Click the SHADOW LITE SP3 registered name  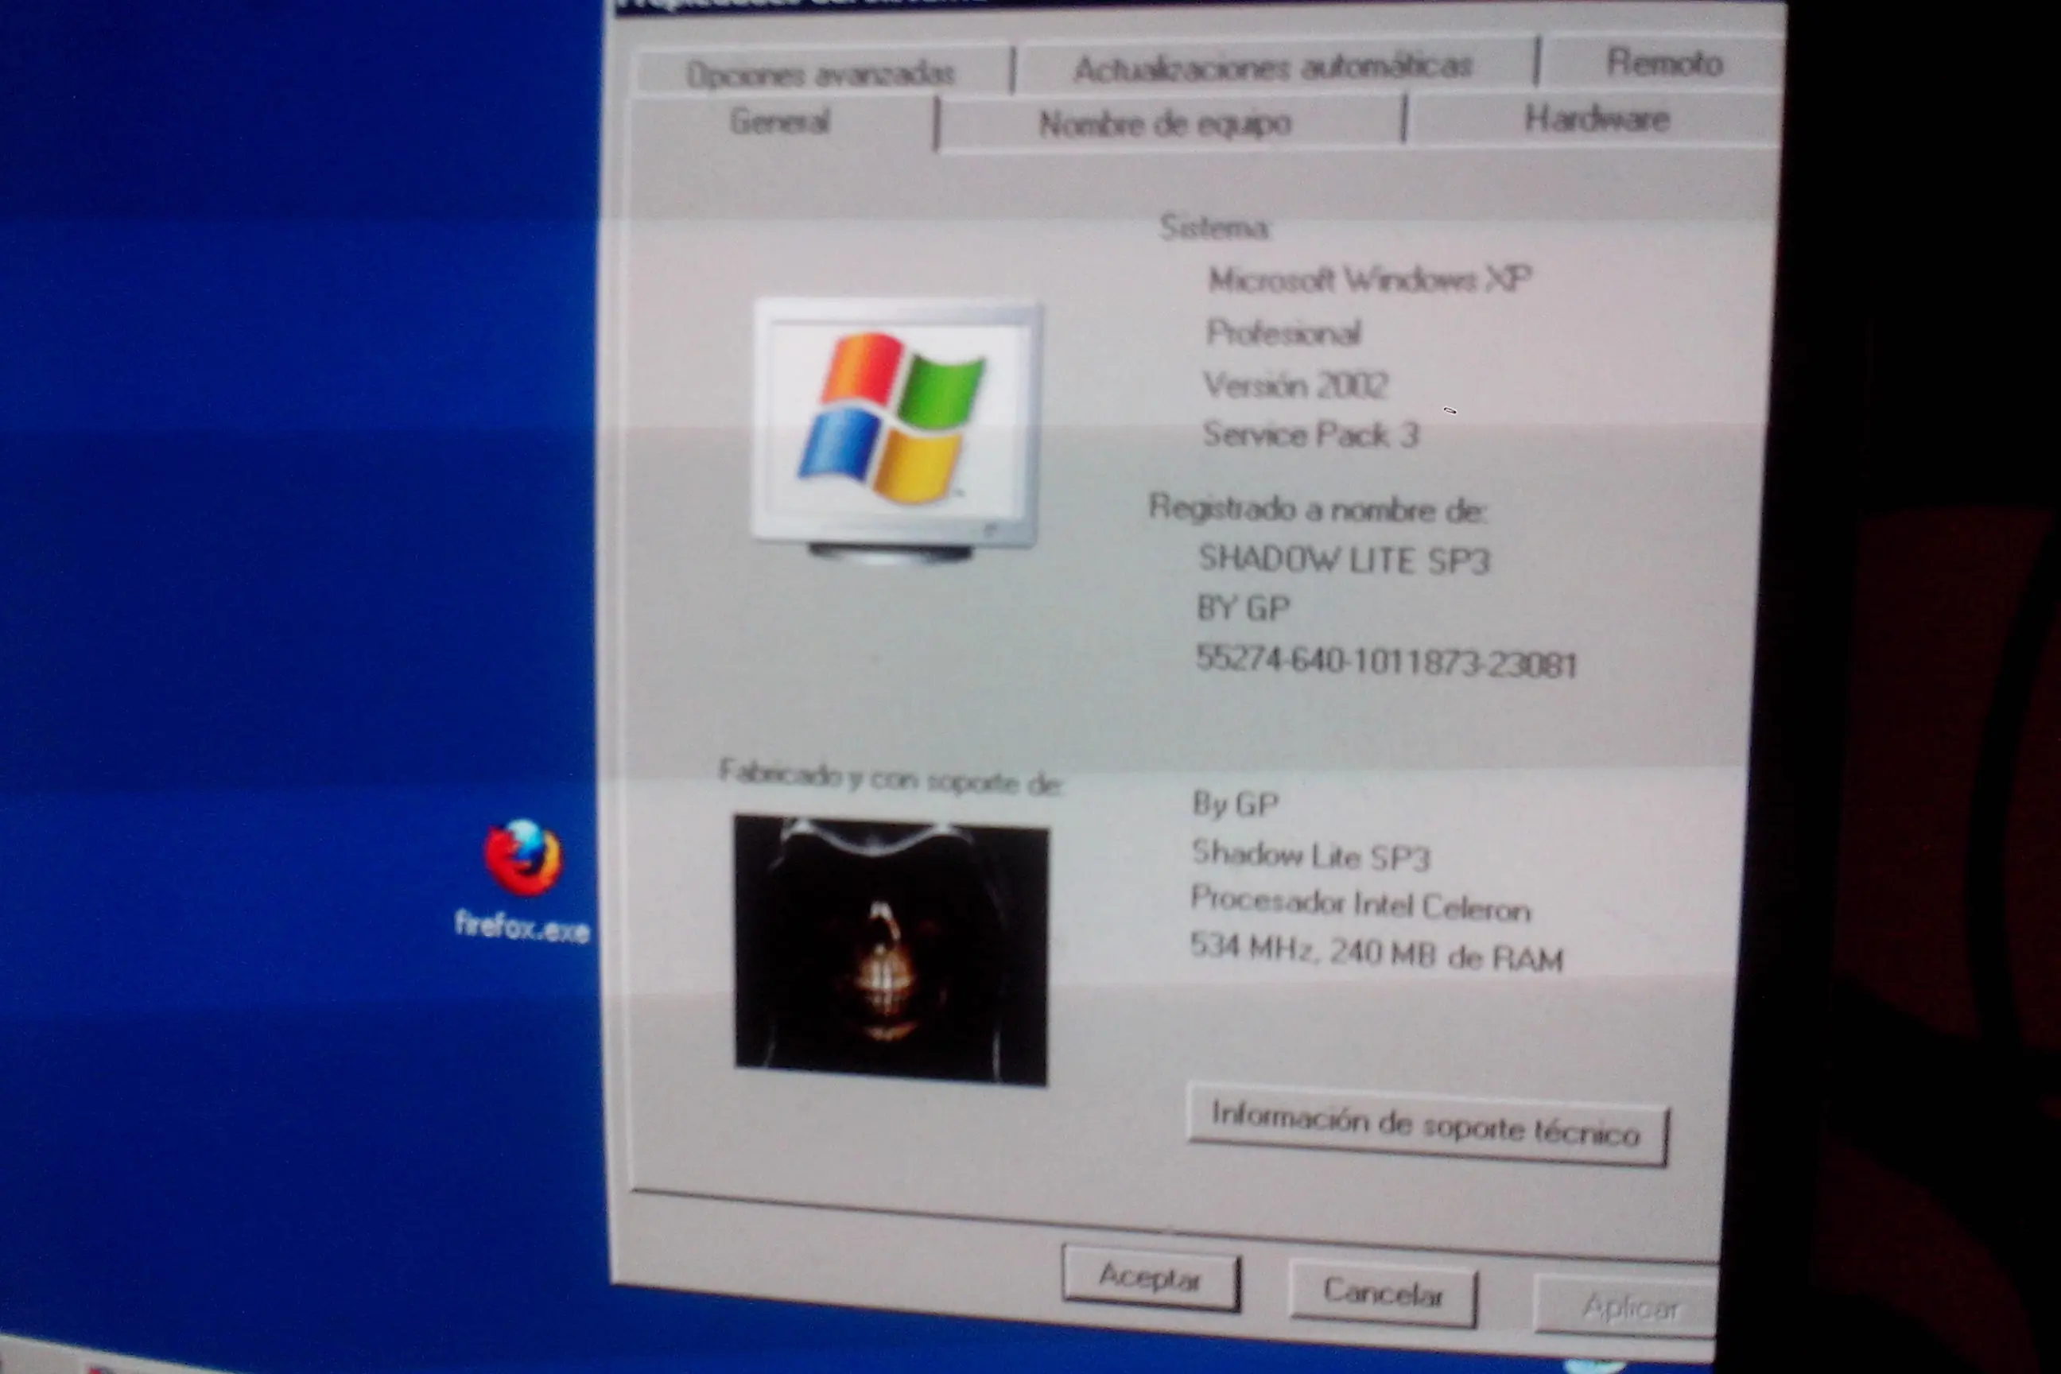(1343, 560)
